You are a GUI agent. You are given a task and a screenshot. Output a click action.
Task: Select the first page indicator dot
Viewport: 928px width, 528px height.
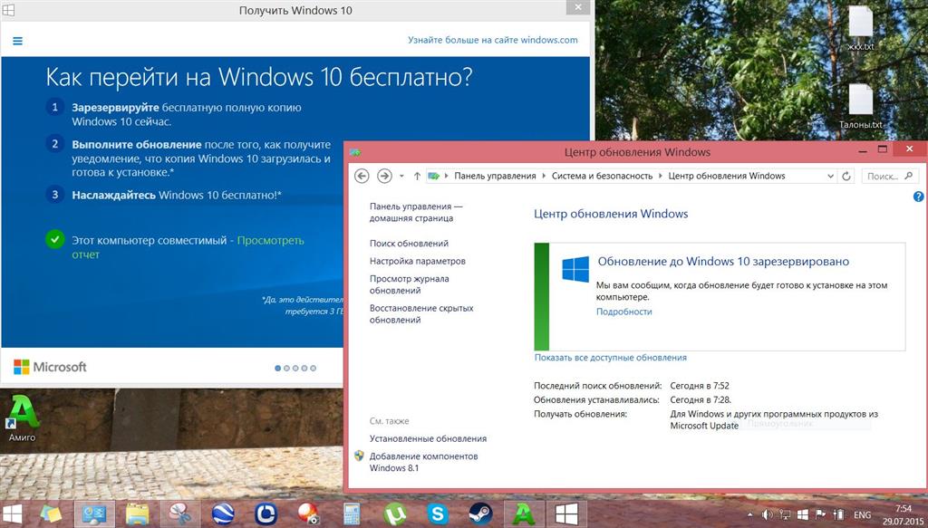click(x=277, y=368)
